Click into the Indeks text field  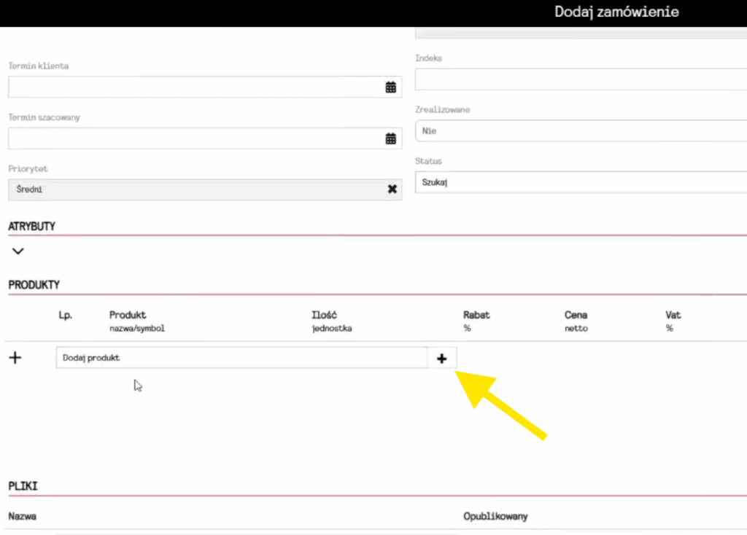click(x=580, y=79)
